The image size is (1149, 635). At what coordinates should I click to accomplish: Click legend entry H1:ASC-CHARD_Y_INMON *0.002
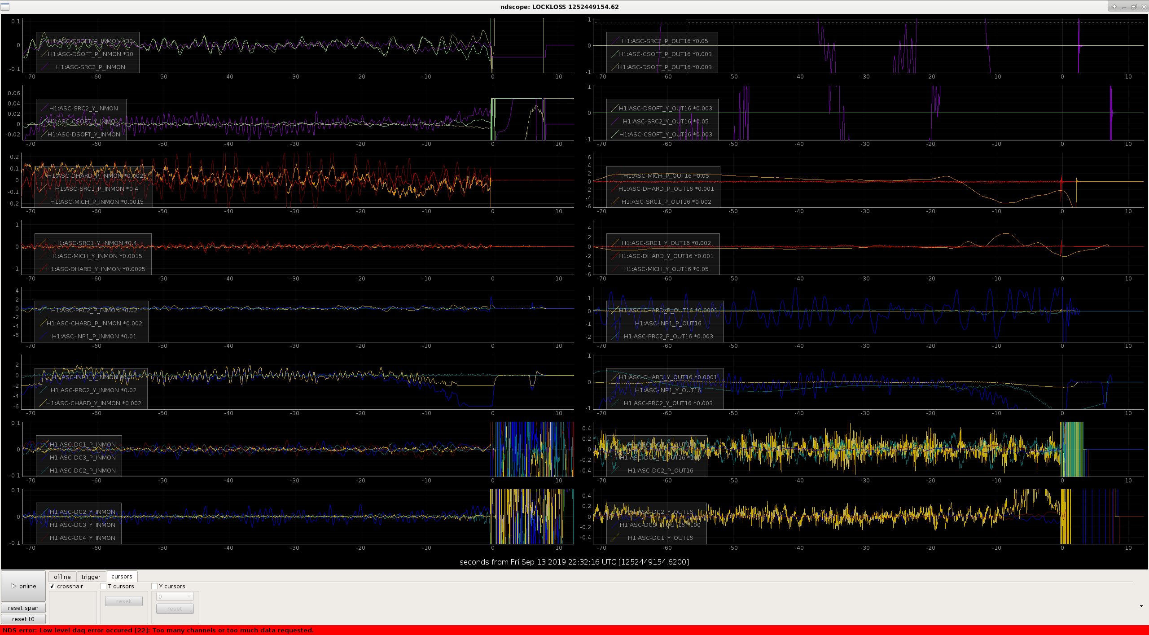pos(94,403)
